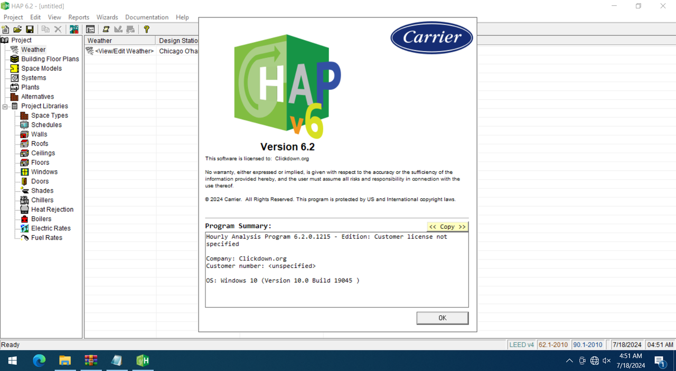Click the Space Types library icon
The width and height of the screenshot is (676, 371).
(24, 116)
